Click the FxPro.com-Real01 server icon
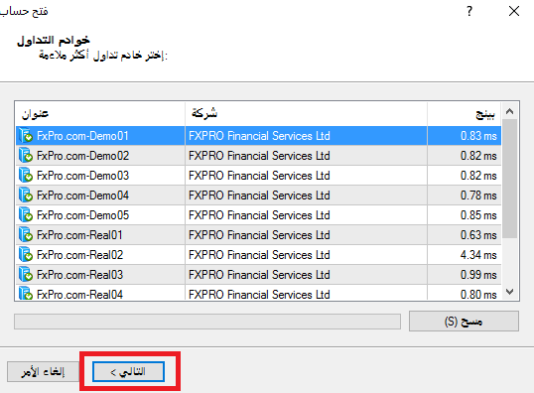The image size is (534, 393). click(26, 234)
